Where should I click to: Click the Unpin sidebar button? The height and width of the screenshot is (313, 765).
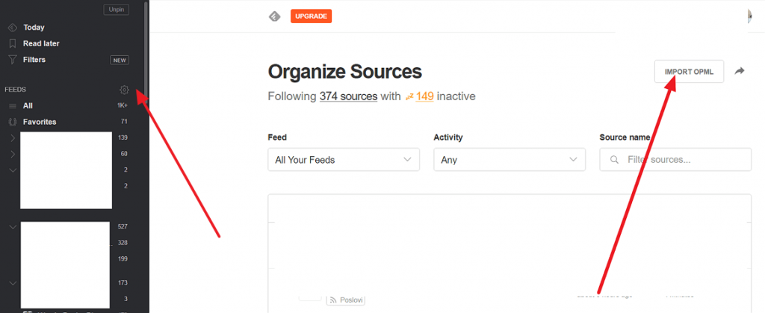point(116,9)
